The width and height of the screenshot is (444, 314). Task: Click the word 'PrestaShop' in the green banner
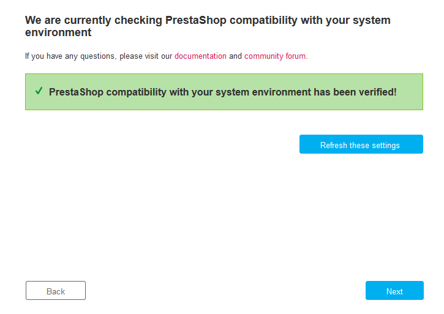coord(76,92)
